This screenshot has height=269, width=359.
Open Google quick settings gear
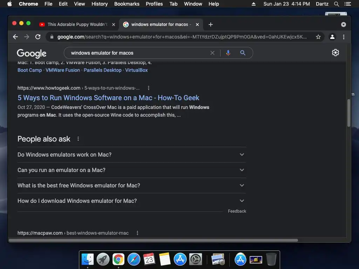(x=336, y=53)
